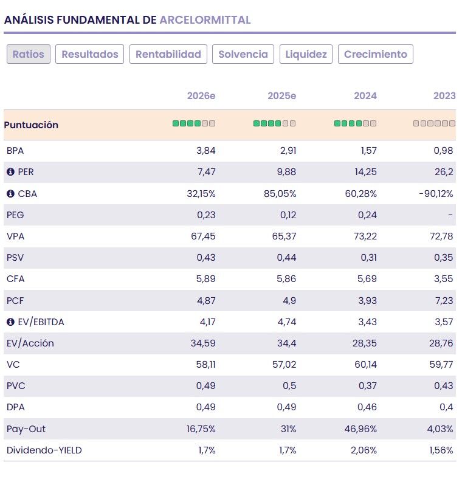The height and width of the screenshot is (482, 462).
Task: View the Crecimiento tab
Action: click(376, 54)
